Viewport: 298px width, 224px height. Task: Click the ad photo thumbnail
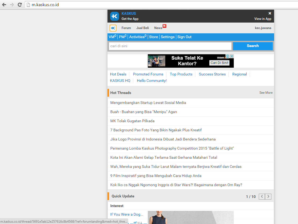click(x=156, y=61)
